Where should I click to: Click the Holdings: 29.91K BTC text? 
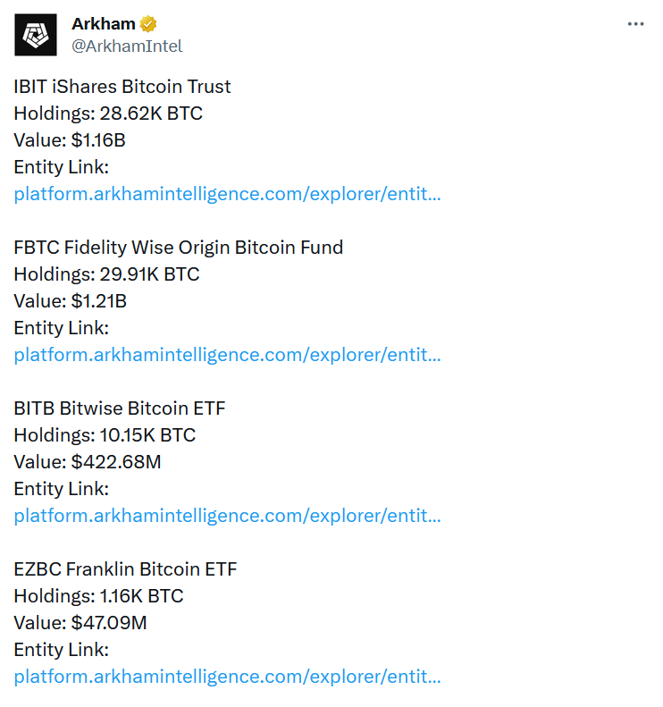pos(107,274)
